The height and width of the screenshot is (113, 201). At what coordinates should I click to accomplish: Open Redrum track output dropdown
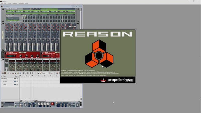click(x=17, y=78)
